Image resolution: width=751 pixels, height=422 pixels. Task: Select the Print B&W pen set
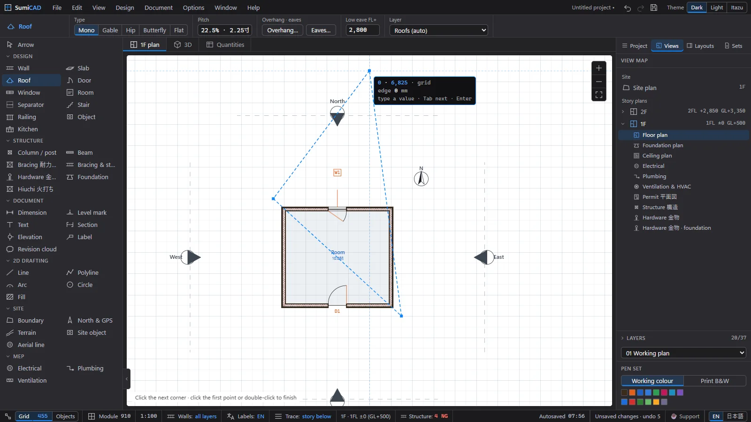pyautogui.click(x=715, y=381)
